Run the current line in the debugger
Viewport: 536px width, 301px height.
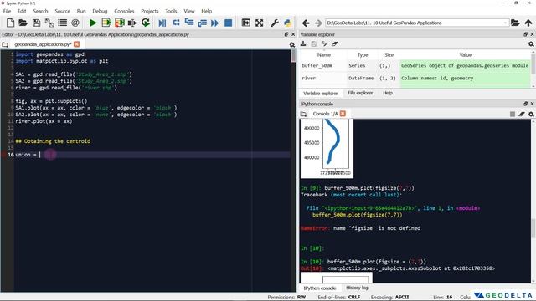tap(176, 23)
